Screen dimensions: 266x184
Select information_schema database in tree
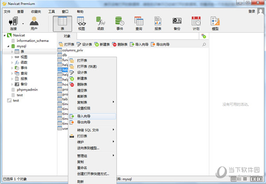click(30, 41)
